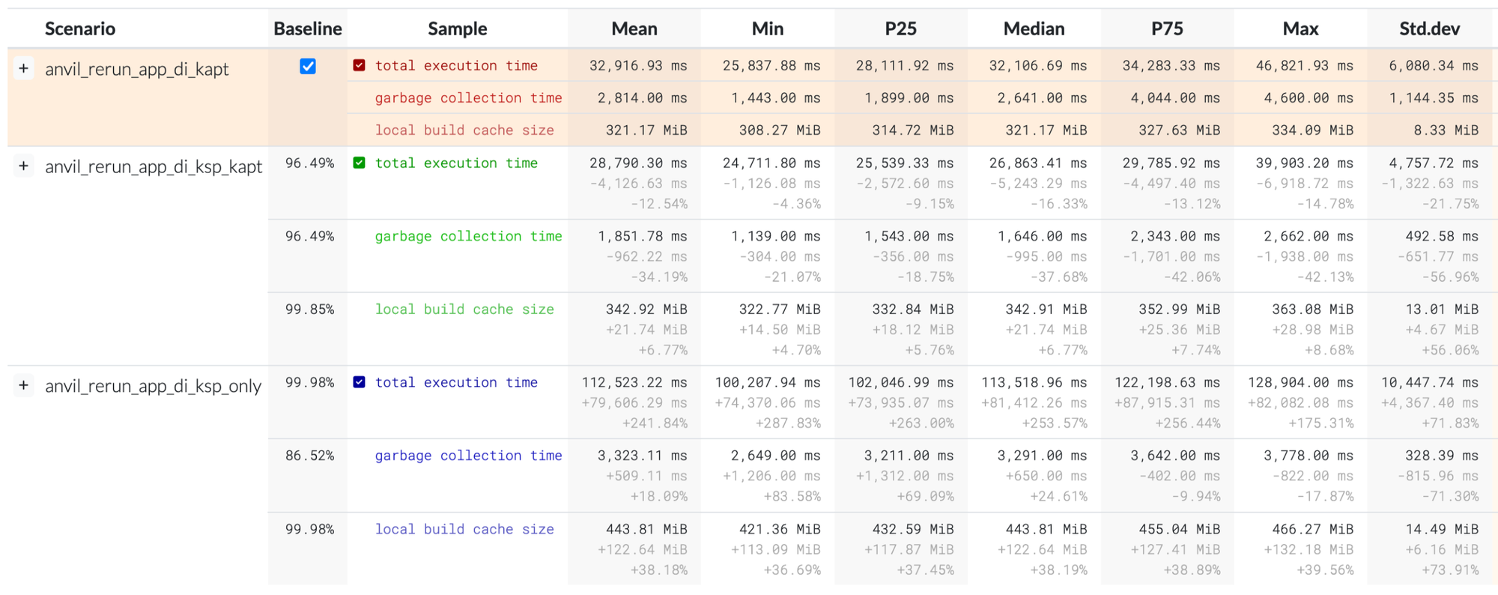The width and height of the screenshot is (1498, 595).
Task: Expand the anvil_rerun_app_di_ksp_only scenario row
Action: point(24,385)
